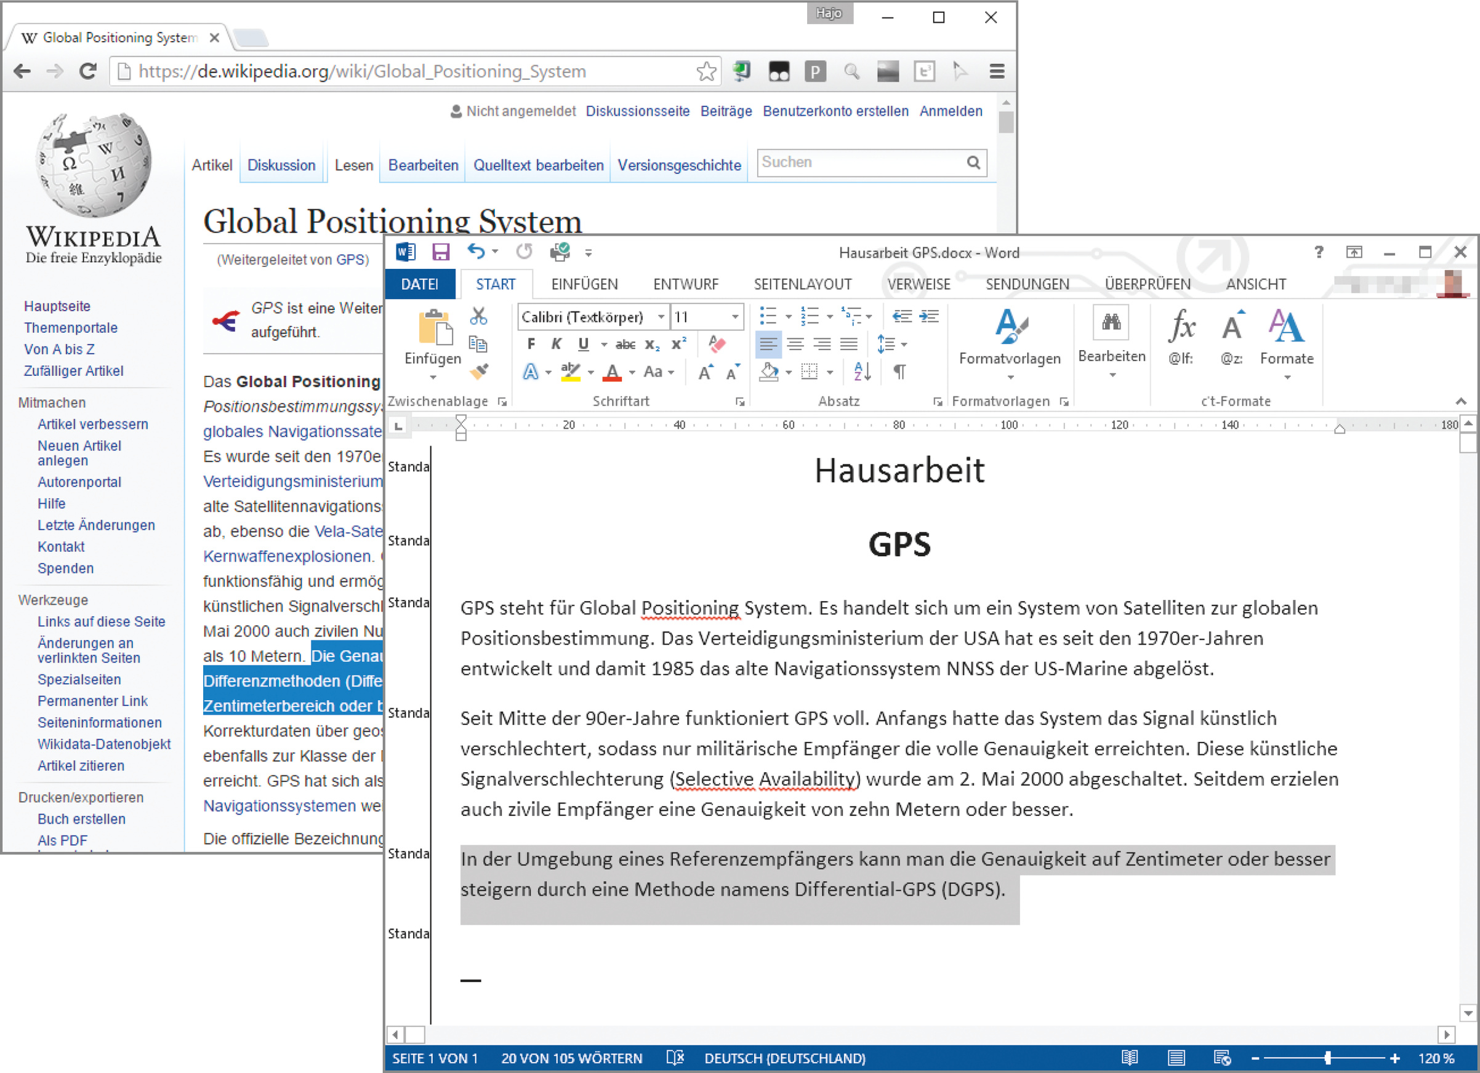Open the Calibri font name dropdown

pos(661,317)
